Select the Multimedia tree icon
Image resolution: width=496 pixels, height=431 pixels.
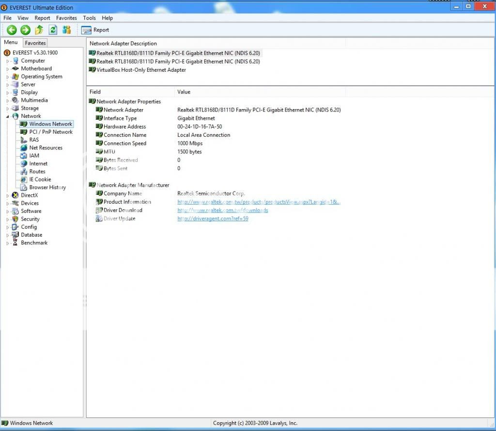coord(15,100)
